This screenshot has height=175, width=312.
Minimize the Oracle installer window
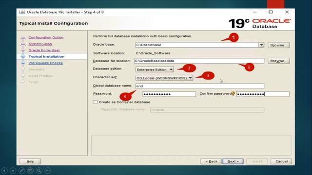pyautogui.click(x=254, y=12)
